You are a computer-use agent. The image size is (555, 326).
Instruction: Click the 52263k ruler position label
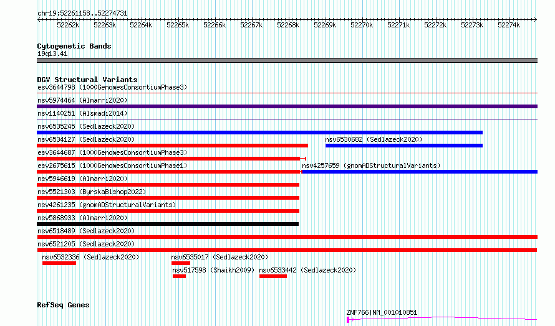(105, 25)
